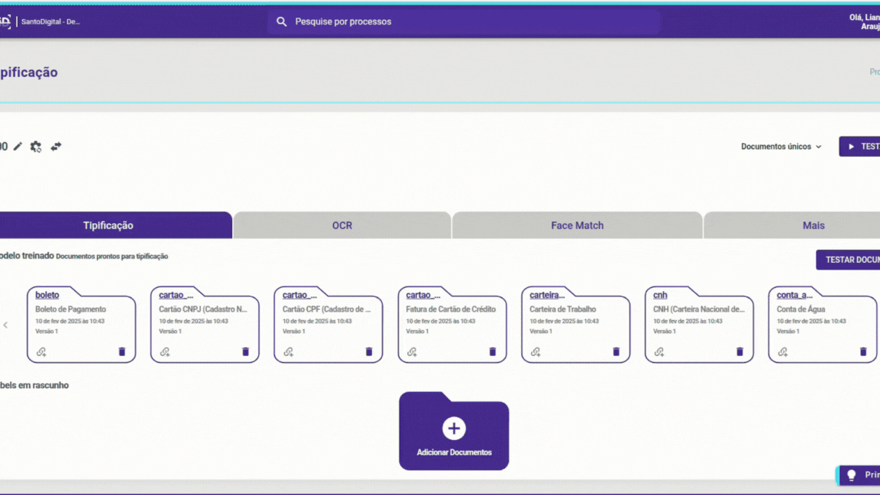Click the search magnifier icon
880x495 pixels.
pos(282,22)
